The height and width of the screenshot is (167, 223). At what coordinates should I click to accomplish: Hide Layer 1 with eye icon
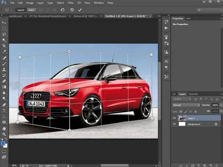click(x=174, y=118)
